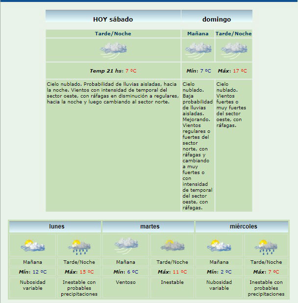Click miércoles Mín 2 ºC temperature

coord(219,272)
